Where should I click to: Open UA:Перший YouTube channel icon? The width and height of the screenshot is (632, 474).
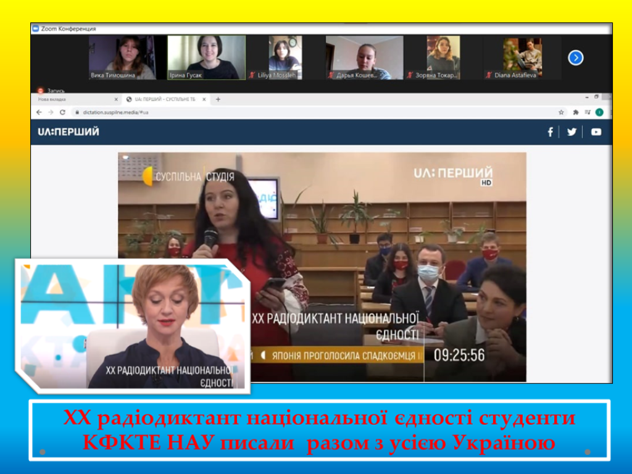[x=596, y=131]
